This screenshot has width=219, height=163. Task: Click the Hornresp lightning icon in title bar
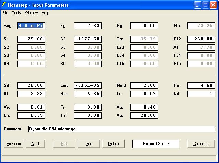pyautogui.click(x=4, y=5)
